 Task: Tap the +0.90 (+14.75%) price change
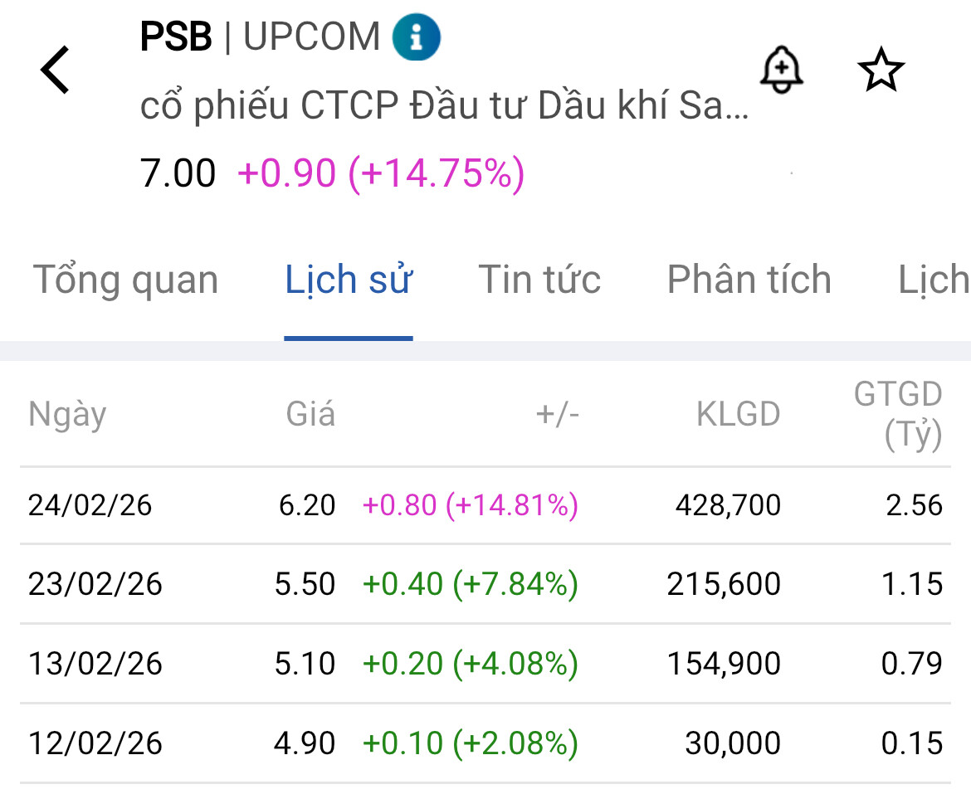(x=380, y=174)
